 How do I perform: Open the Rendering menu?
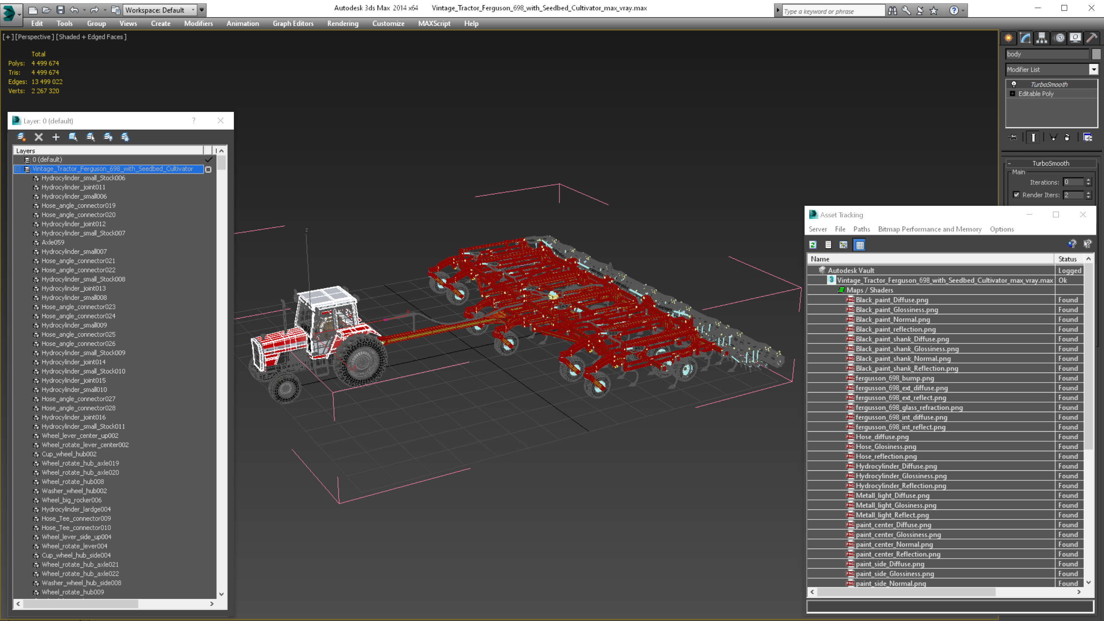343,23
